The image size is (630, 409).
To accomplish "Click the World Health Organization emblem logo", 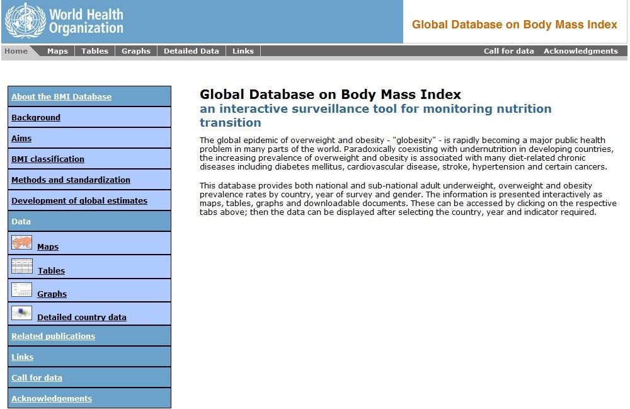I will click(x=26, y=21).
